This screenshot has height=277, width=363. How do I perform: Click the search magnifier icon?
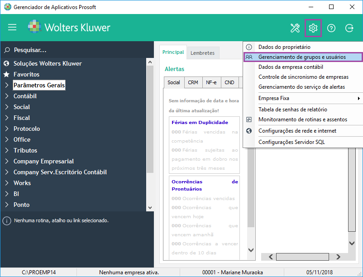7,50
